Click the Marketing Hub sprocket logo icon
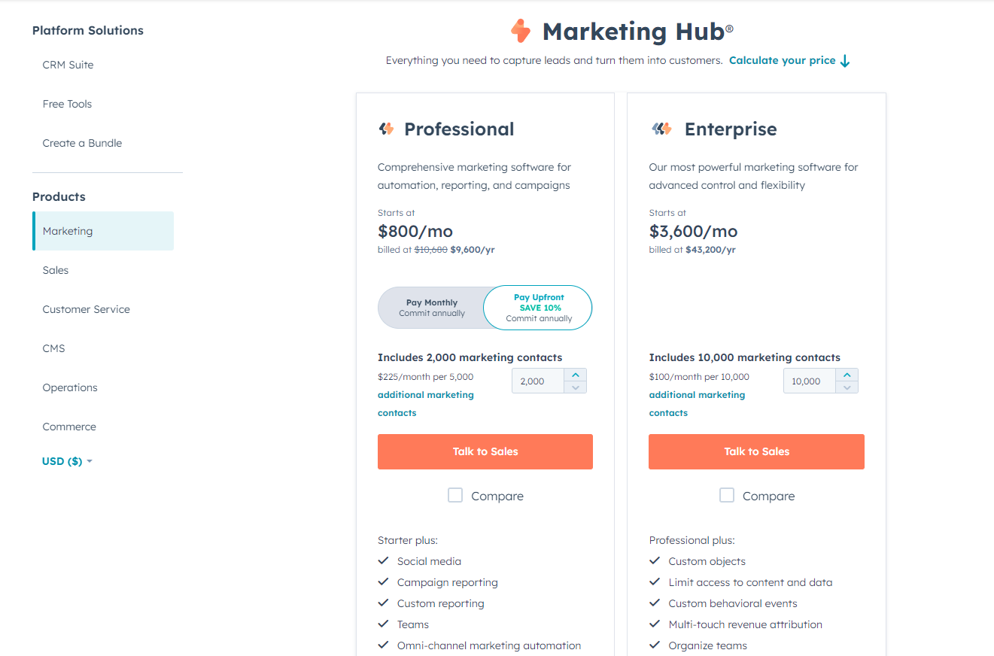This screenshot has height=656, width=994. click(x=521, y=31)
